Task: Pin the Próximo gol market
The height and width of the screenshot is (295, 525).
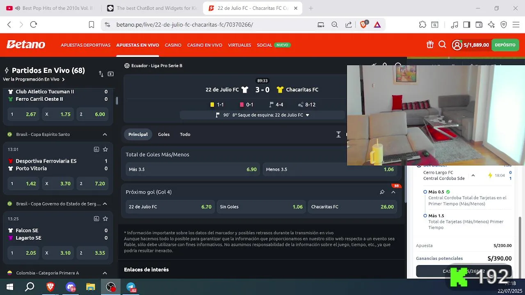Action: click(x=382, y=192)
